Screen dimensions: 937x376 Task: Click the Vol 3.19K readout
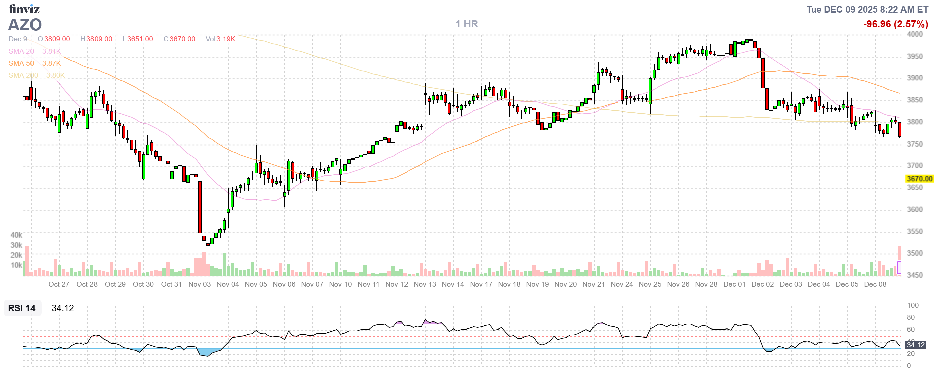[x=221, y=39]
